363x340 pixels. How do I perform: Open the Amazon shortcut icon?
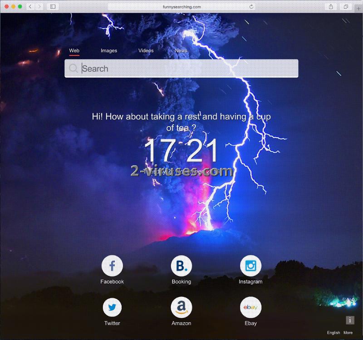pyautogui.click(x=181, y=308)
